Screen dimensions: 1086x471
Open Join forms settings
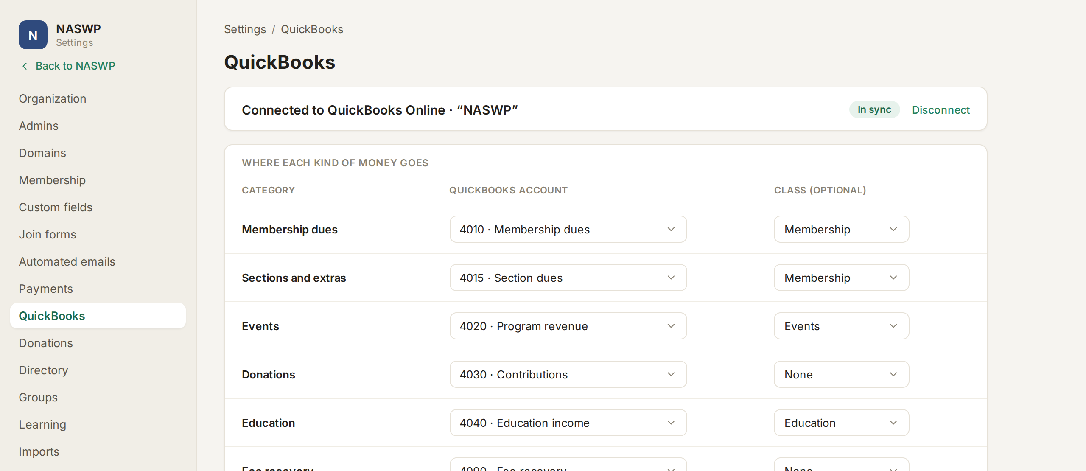[x=98, y=234]
